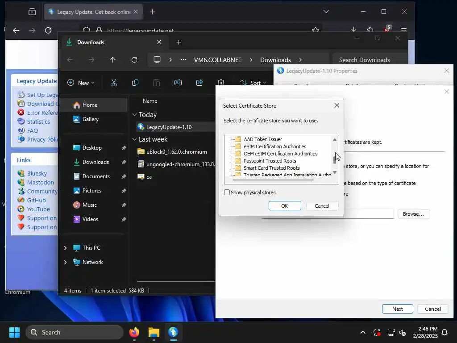Expand This PC in Explorer sidebar
Screen dimensions: 457x343
(x=65, y=247)
